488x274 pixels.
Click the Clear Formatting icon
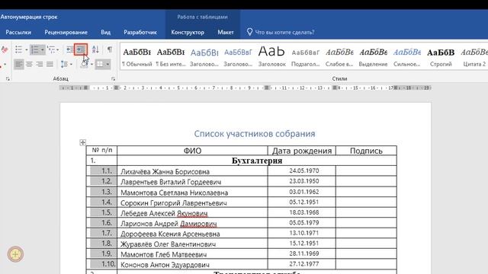(x=4, y=49)
